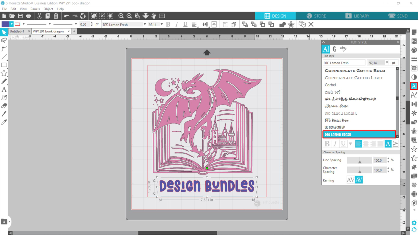Choose DTC Lemon Fresh font in list
This screenshot has width=418, height=235.
coord(359,134)
